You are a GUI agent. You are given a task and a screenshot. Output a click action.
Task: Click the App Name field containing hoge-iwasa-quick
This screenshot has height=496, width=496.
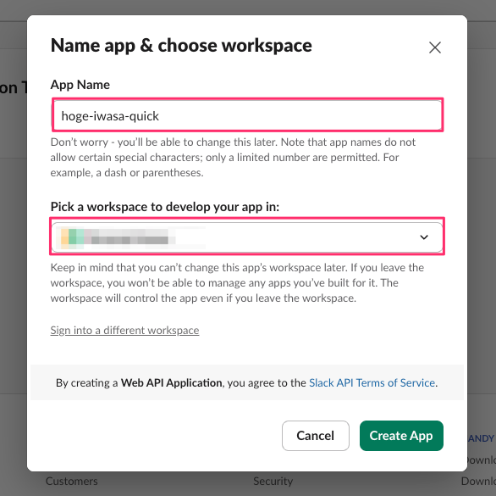pos(247,114)
